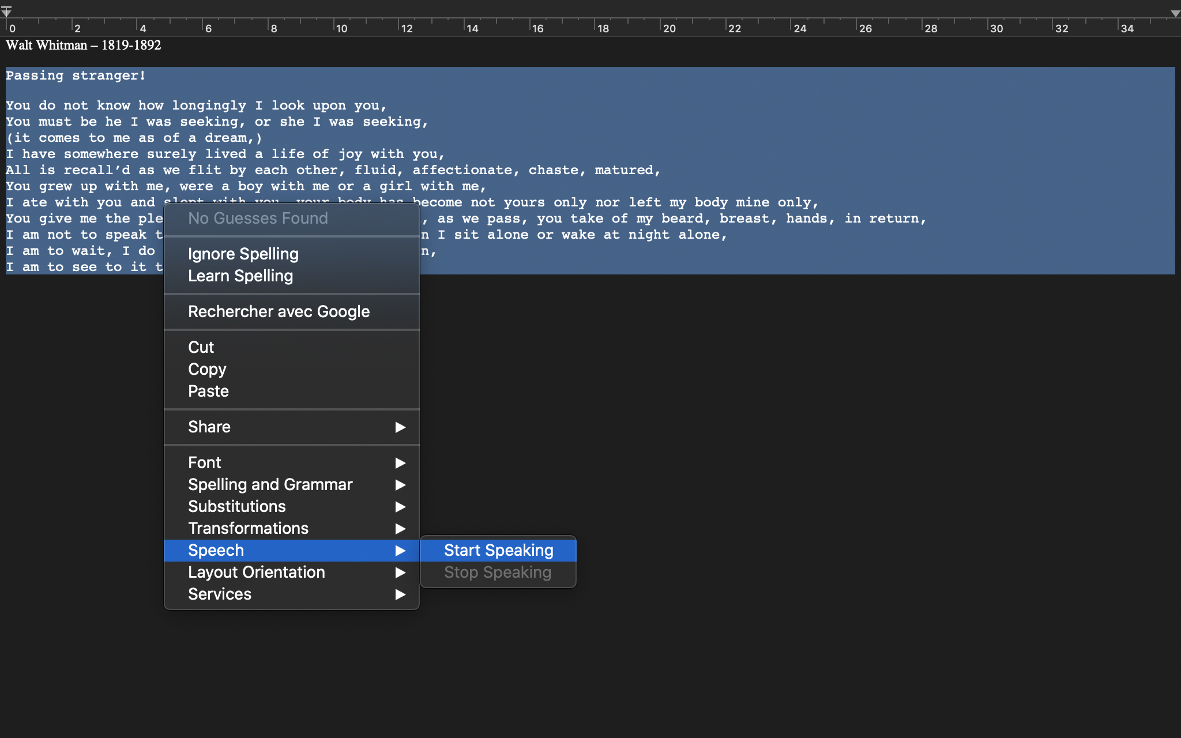Choose Paste from context menu
Viewport: 1181px width, 738px height.
[291, 391]
